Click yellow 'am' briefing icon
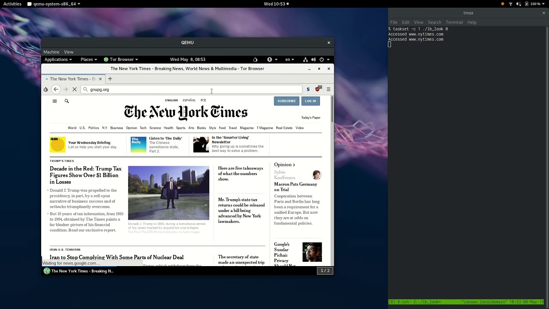This screenshot has height=309, width=549. click(x=57, y=145)
